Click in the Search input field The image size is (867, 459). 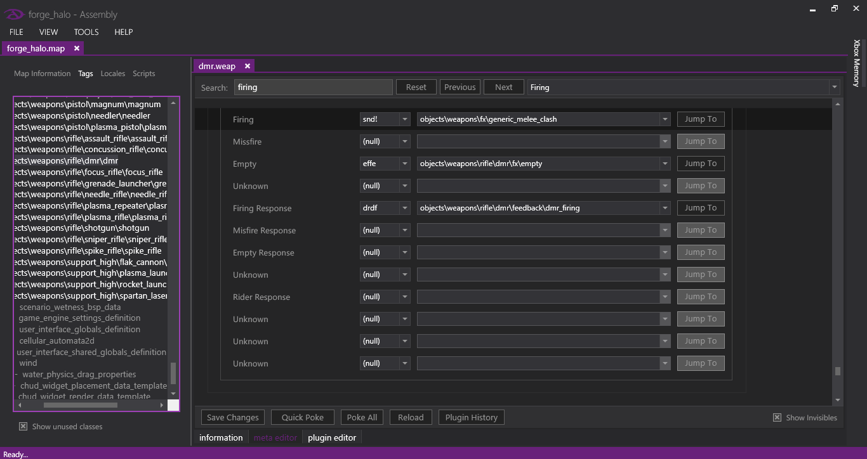314,87
